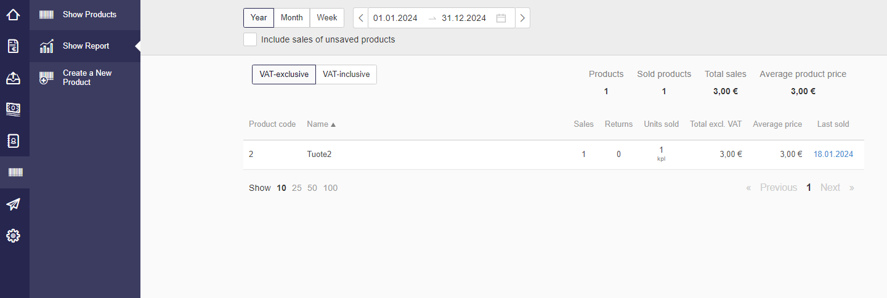Show 25 rows per page
887x298 pixels.
297,188
